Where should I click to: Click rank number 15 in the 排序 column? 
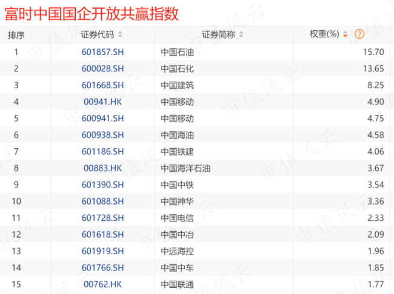16,284
